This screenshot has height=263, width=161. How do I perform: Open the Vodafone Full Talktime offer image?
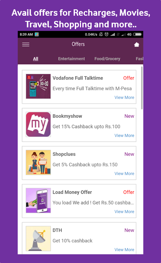pos(38,86)
